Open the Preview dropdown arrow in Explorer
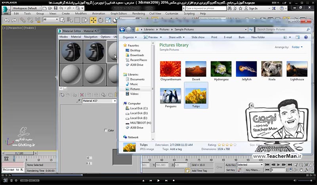The height and width of the screenshot is (185, 317). (x=161, y=37)
